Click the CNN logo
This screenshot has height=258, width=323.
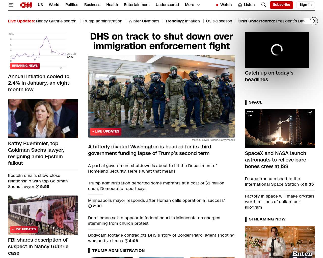coord(26,5)
